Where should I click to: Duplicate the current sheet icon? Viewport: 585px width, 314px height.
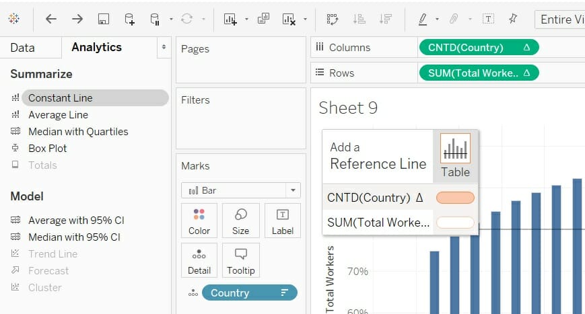tap(263, 19)
